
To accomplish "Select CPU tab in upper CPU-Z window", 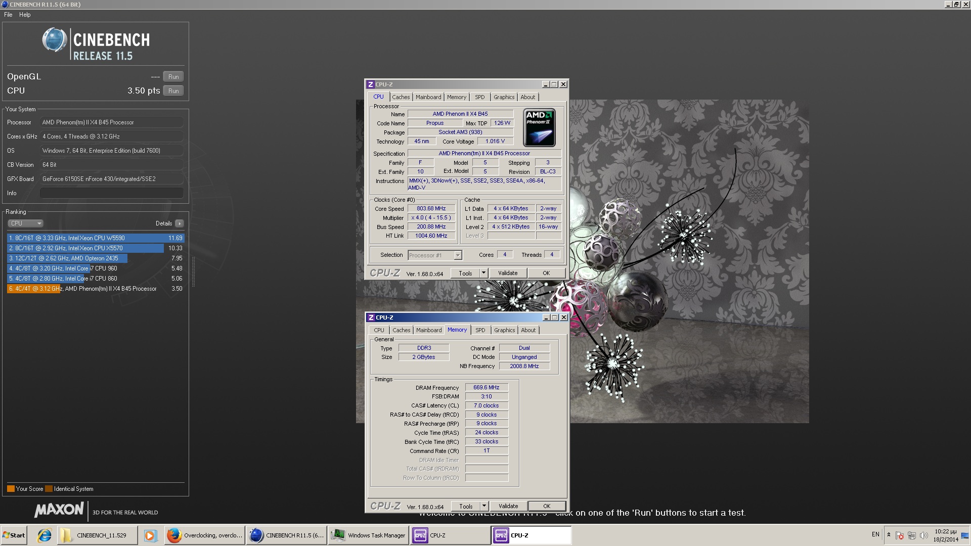I will pos(378,97).
